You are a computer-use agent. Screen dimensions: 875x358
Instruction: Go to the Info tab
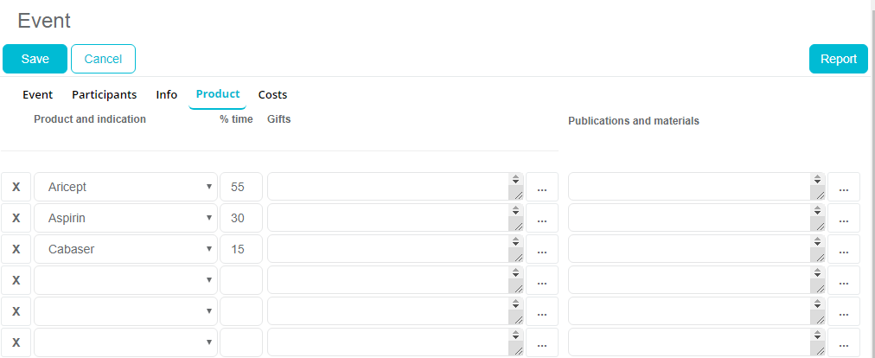pyautogui.click(x=166, y=95)
